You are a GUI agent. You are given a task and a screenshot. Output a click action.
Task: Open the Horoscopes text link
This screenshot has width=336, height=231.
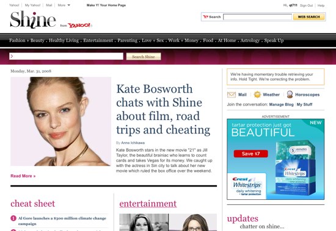(307, 94)
